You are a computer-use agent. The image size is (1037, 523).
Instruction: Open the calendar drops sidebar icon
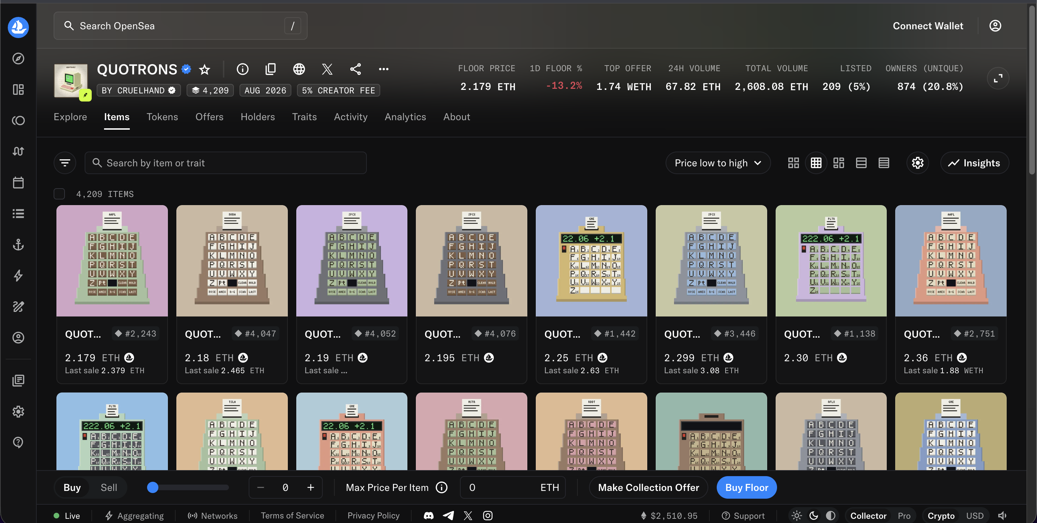(x=18, y=182)
